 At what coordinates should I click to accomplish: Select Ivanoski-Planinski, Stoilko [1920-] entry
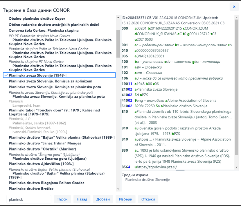click(x=40, y=132)
